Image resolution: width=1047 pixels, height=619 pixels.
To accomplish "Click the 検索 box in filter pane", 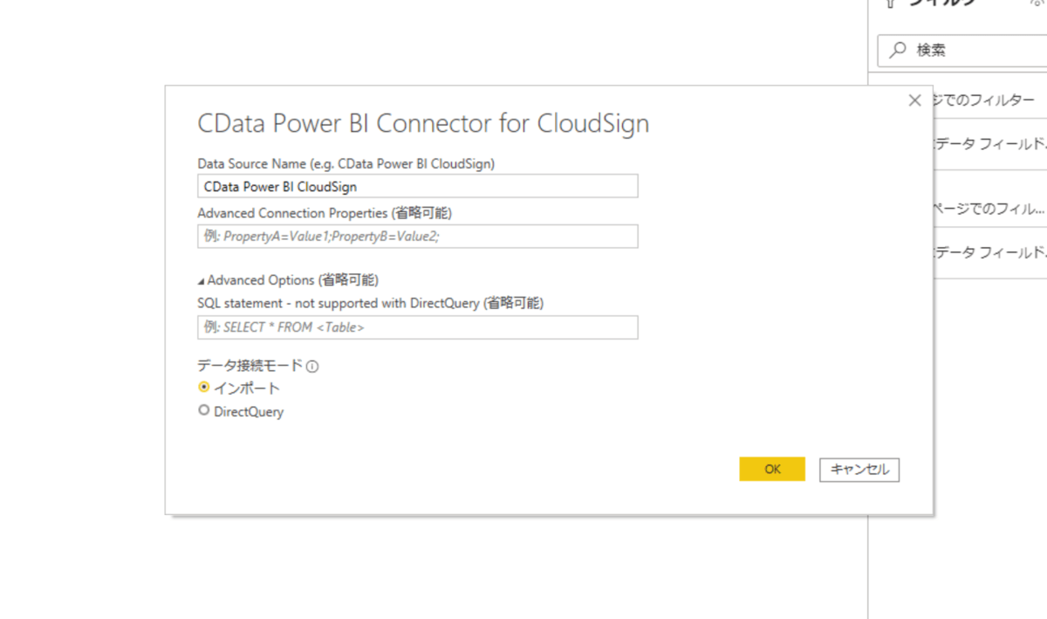I will point(962,51).
